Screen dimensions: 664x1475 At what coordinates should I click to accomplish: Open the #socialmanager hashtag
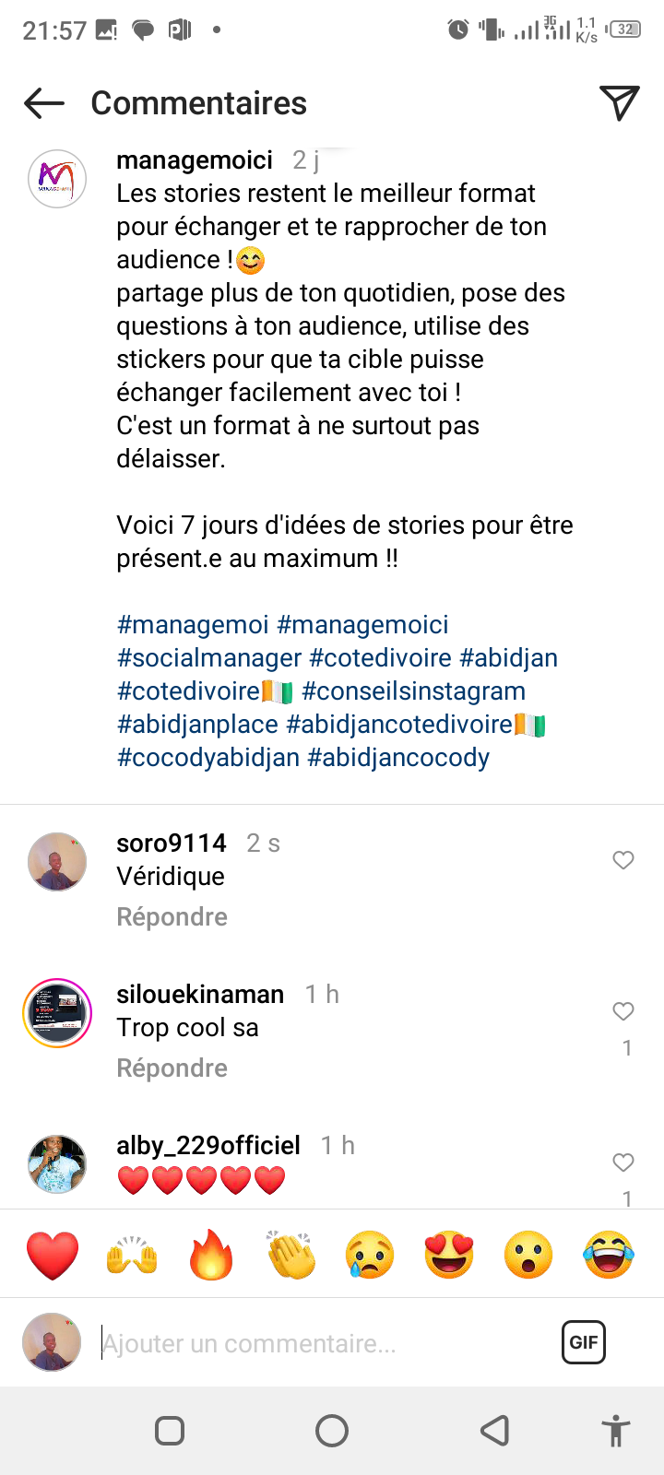(209, 658)
